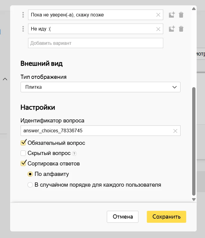The height and width of the screenshot is (238, 205).
Task: Click the 'Сохранить' button
Action: point(166,217)
